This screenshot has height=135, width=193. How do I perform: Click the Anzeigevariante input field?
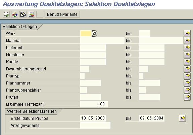point(95,125)
